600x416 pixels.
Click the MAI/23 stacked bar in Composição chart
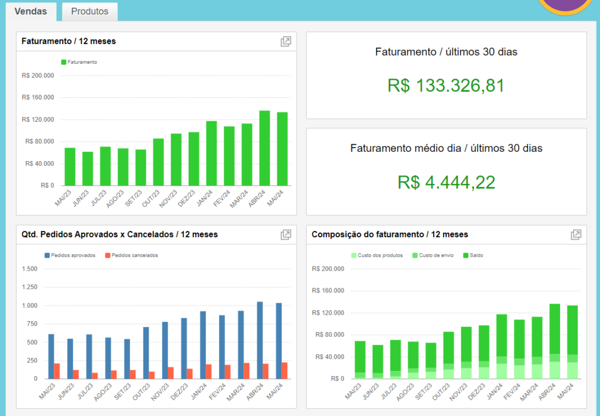[x=360, y=360]
